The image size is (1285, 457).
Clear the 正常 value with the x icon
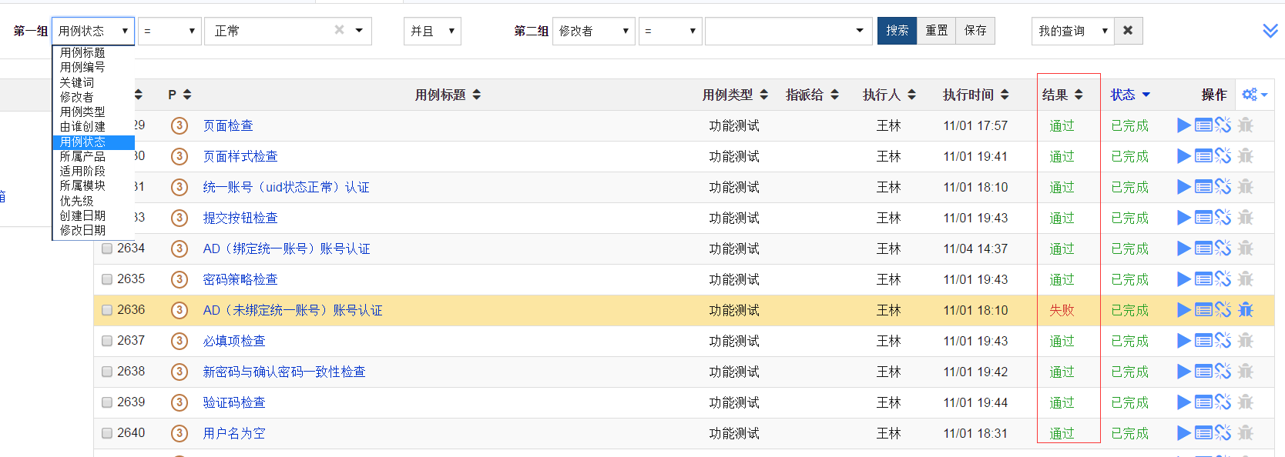click(339, 30)
